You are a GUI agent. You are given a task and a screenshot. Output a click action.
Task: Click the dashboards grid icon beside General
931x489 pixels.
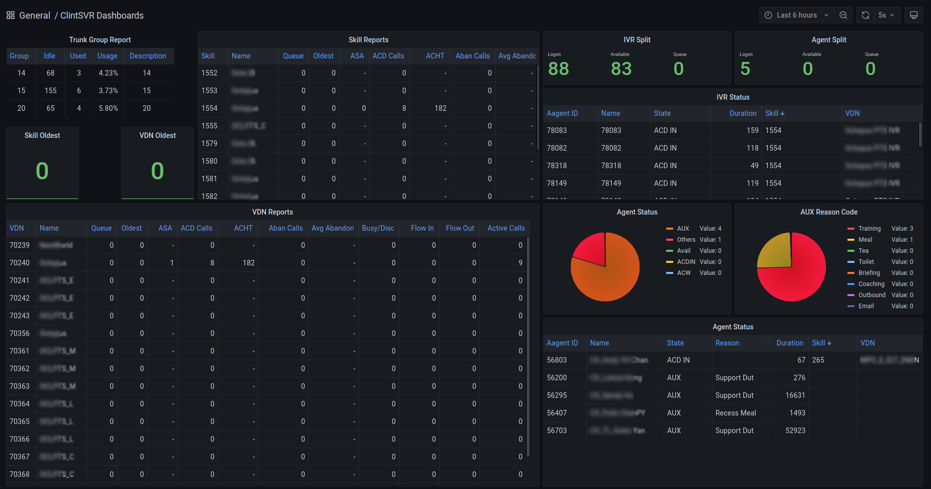(10, 16)
